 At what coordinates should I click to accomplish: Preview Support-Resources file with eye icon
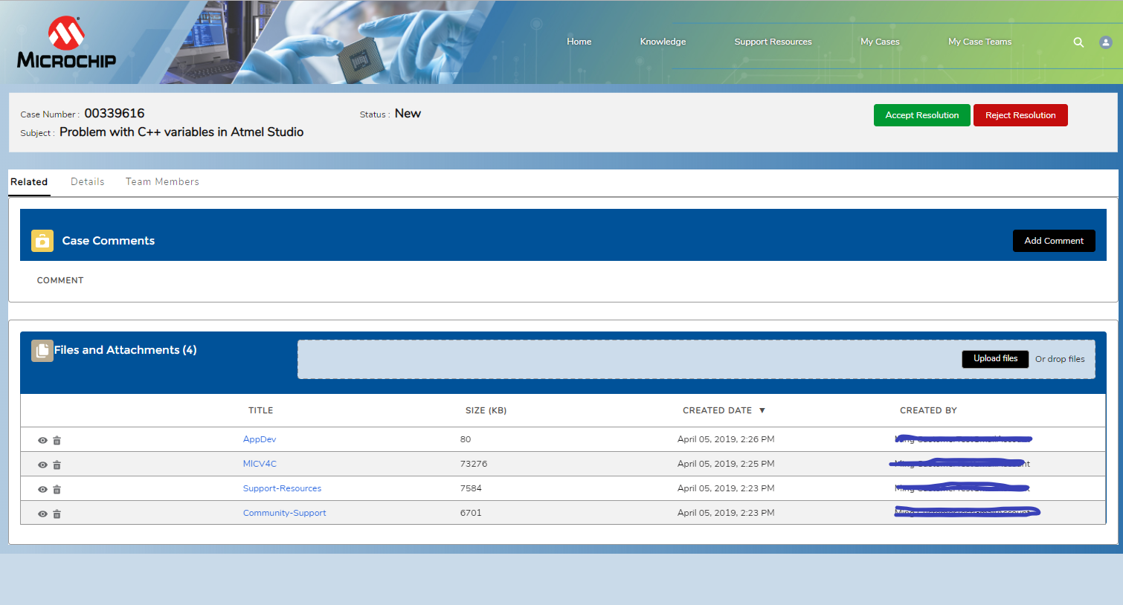pos(42,490)
